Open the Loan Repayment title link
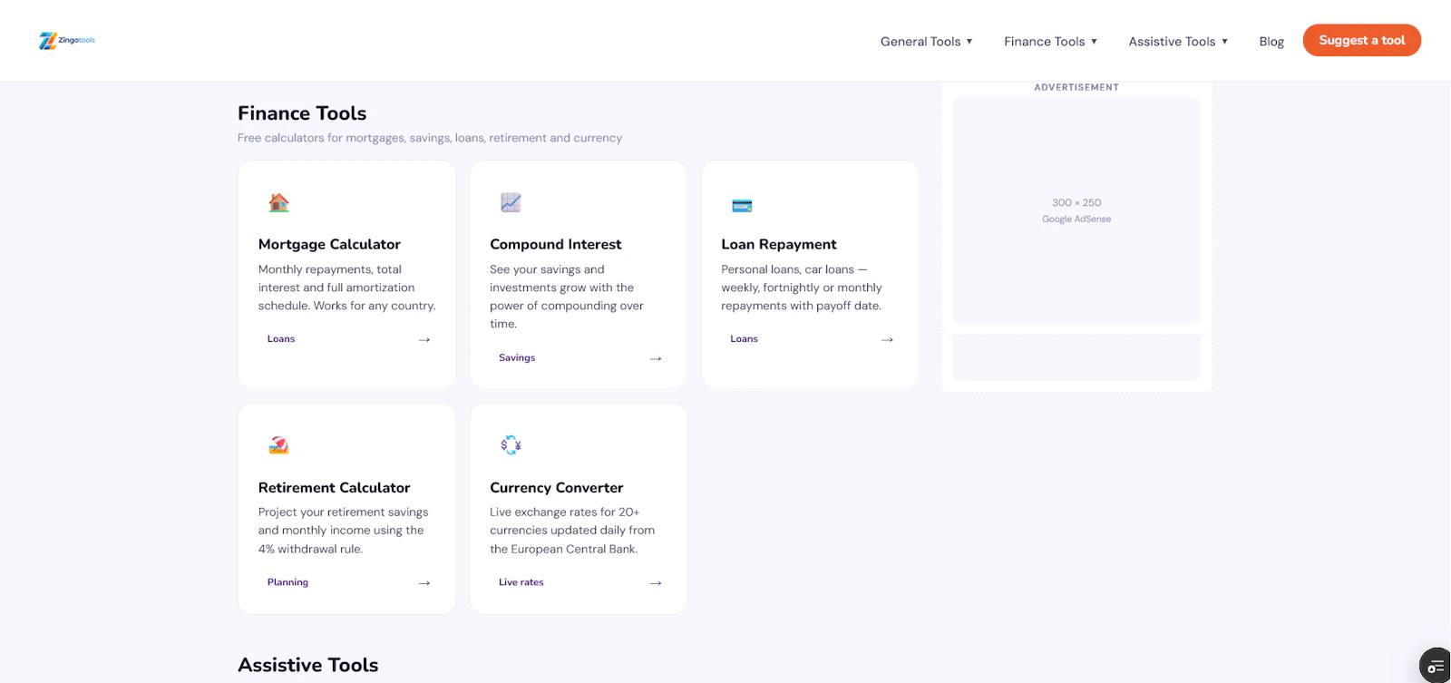The width and height of the screenshot is (1451, 683). 779,244
